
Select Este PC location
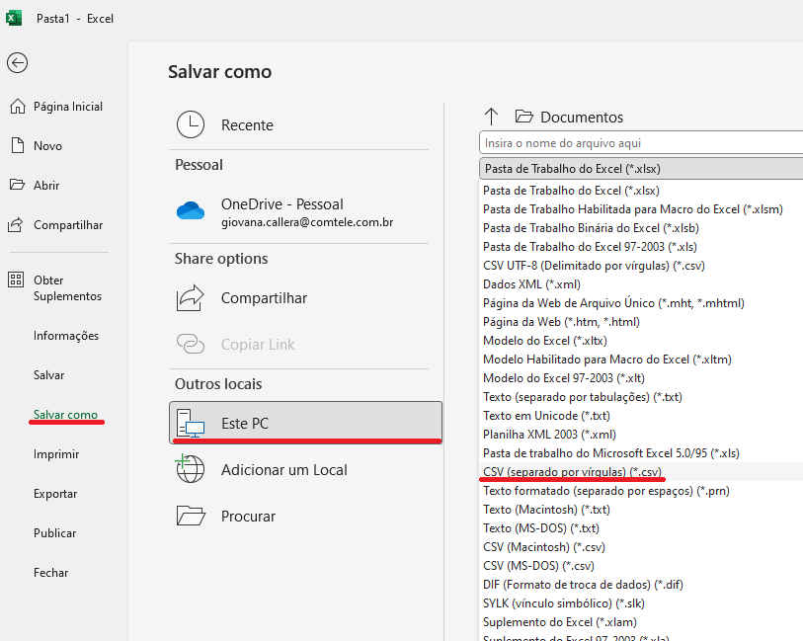305,423
